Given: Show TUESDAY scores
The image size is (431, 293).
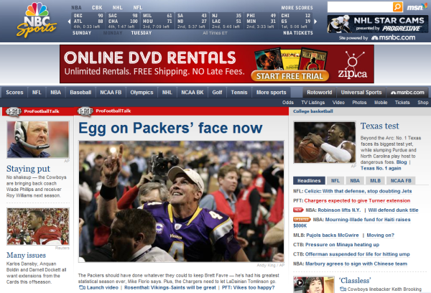Looking at the screenshot, I should point(141,33).
